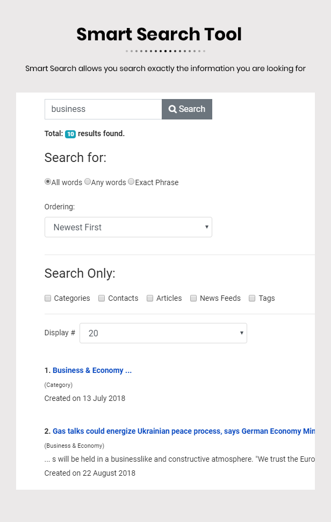This screenshot has width=331, height=522.
Task: Click the magnifier icon in Search button
Action: click(x=172, y=109)
